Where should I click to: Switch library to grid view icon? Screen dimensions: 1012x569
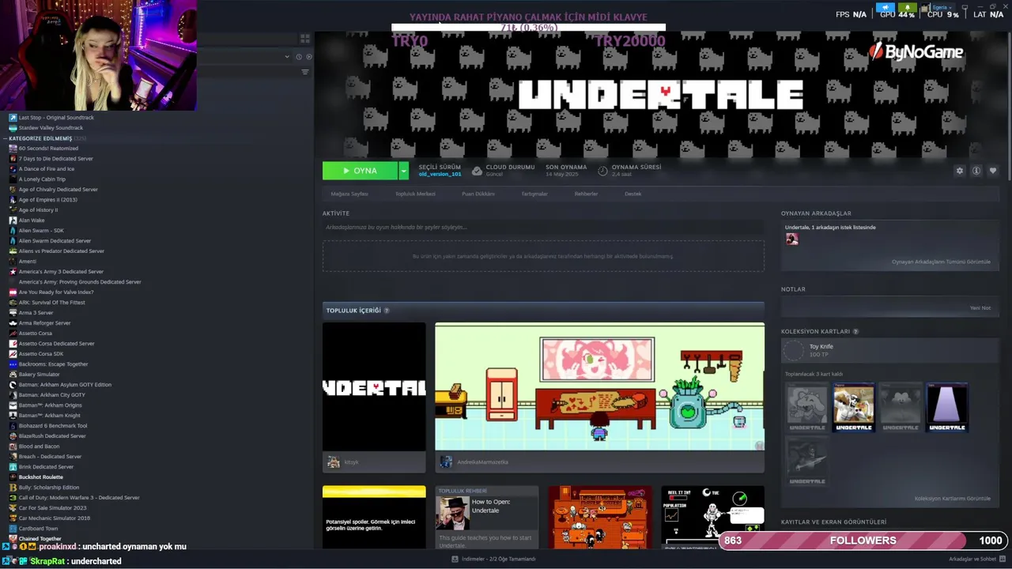click(x=304, y=39)
